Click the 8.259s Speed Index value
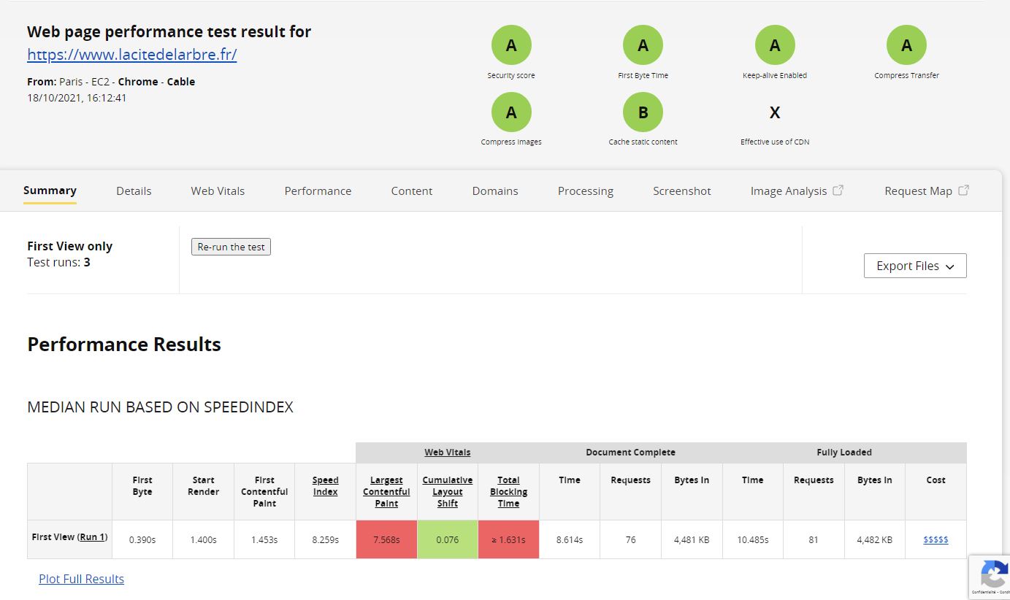This screenshot has width=1010, height=600. point(325,540)
